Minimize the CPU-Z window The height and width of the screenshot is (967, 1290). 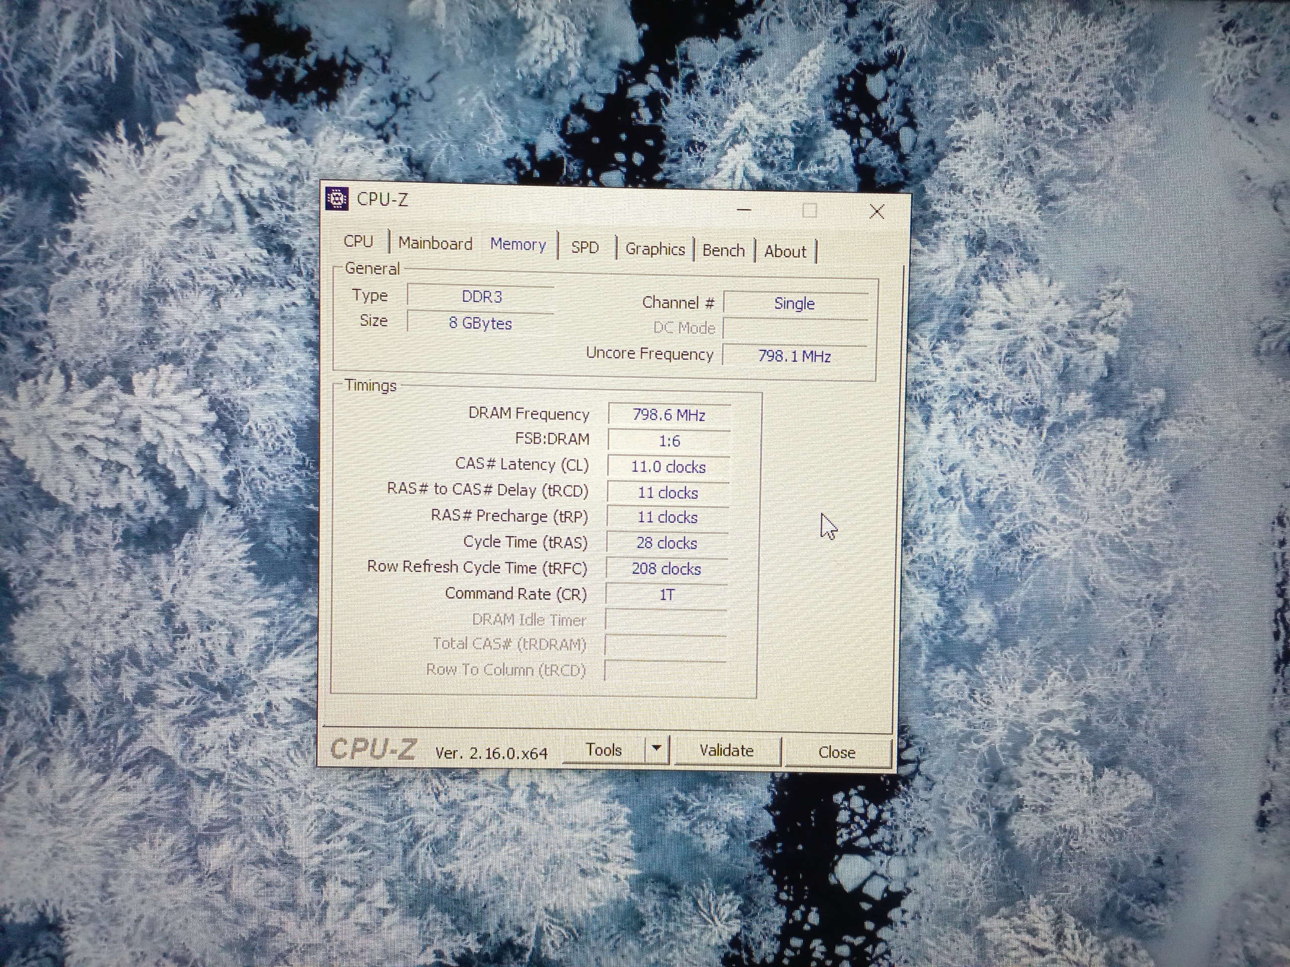coord(744,210)
